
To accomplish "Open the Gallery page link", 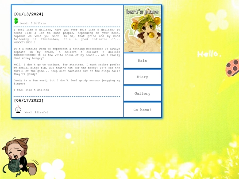I will pyautogui.click(x=143, y=93).
